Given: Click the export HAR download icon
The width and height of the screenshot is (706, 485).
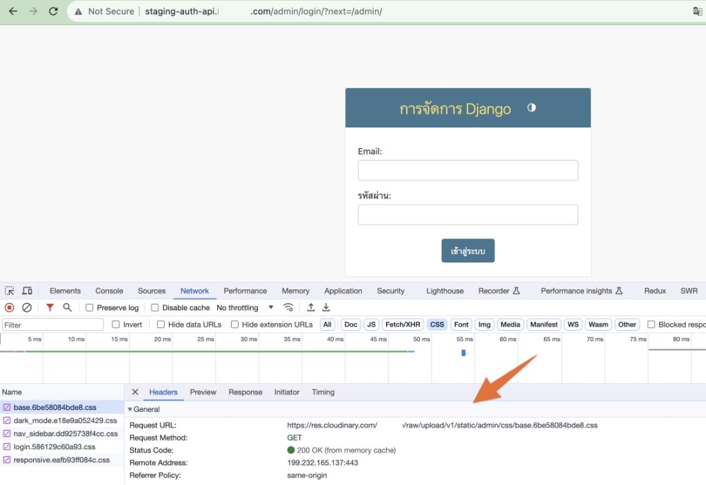Looking at the screenshot, I should pyautogui.click(x=326, y=308).
